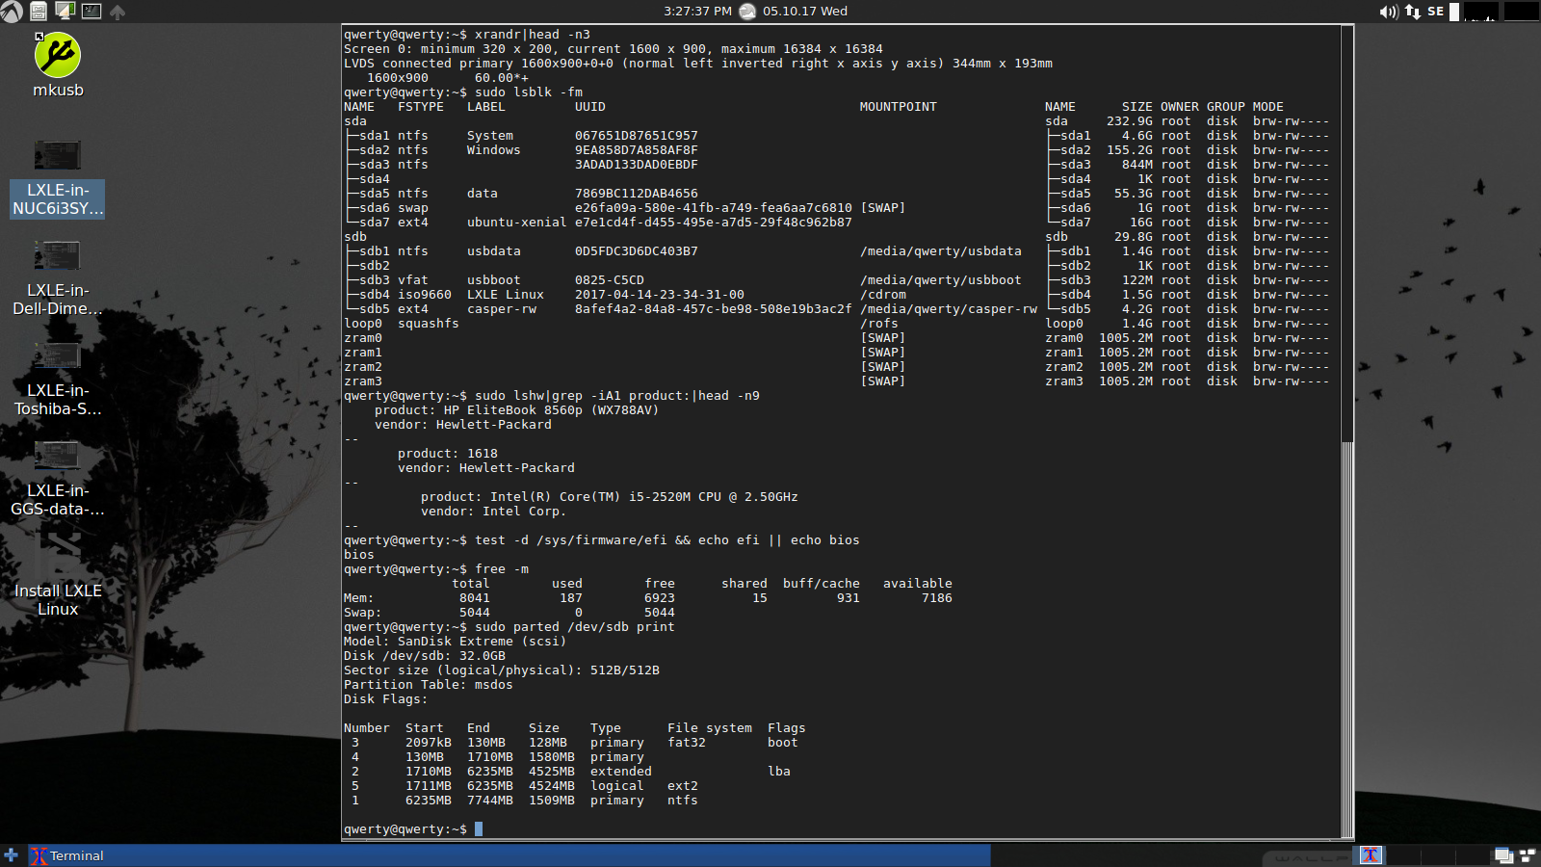Switch to second workspace in pager
Screen dimensions: 1541x867
pos(1401,855)
